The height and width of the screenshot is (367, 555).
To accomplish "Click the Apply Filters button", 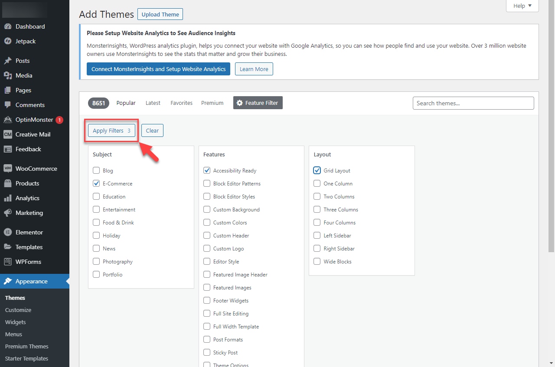I will 111,130.
